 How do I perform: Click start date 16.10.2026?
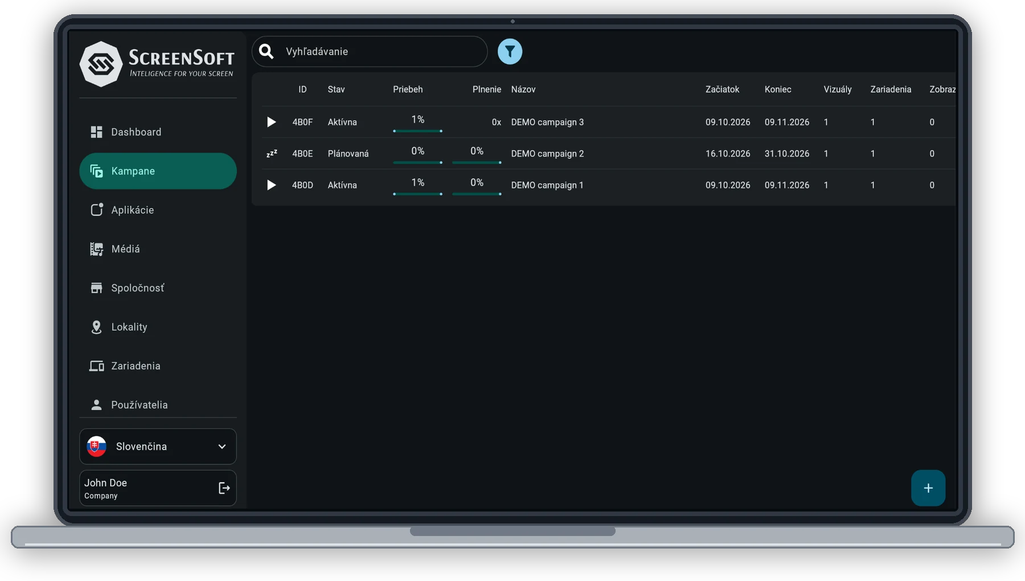coord(728,154)
